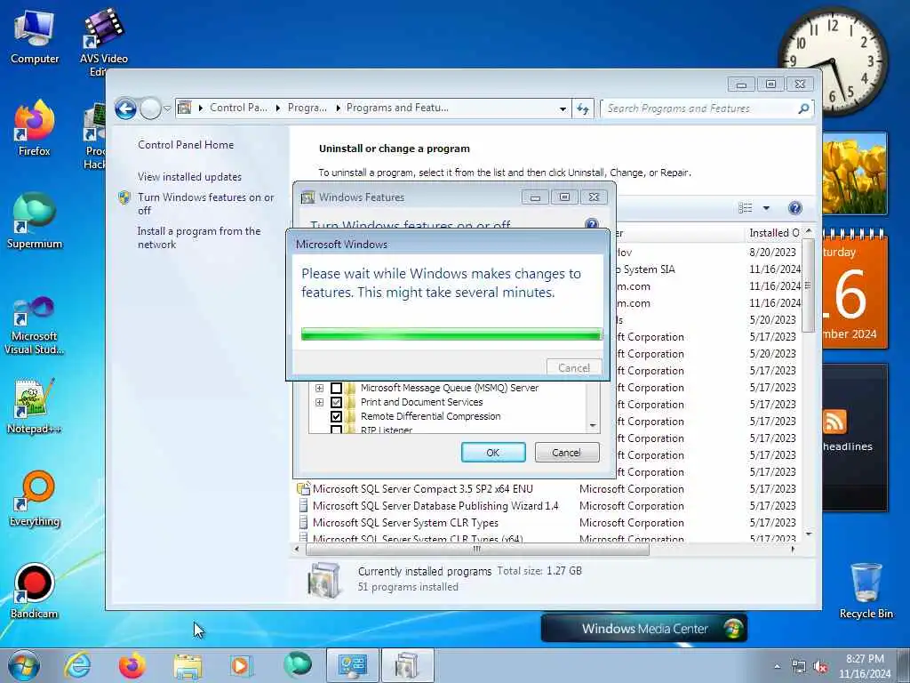Select the Microsoft SQL Server System CLR Types row
Screen dimensions: 910x683
point(405,523)
